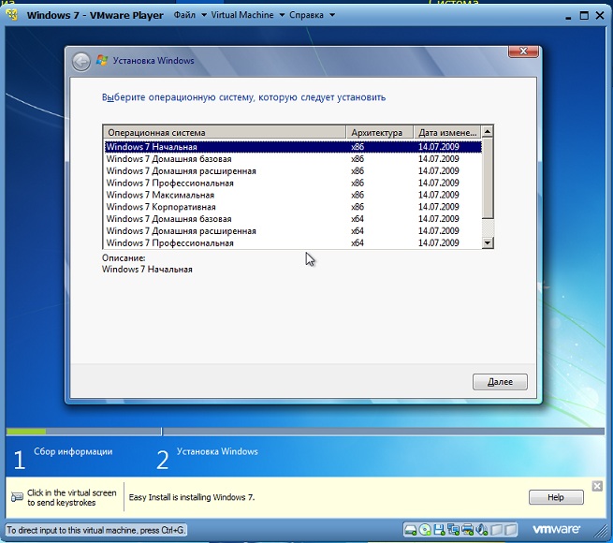Select Windows 7 Максимальная x86
This screenshot has height=543, width=613.
[x=293, y=195]
